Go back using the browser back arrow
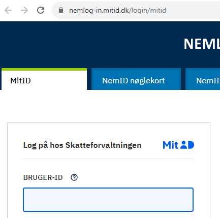The height and width of the screenshot is (218, 220). pos(8,10)
